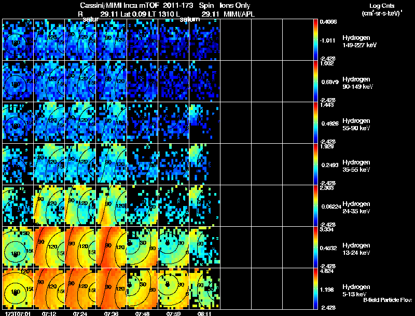The width and height of the screenshot is (415, 316).
Task: Click the 0.4066 color scale maximum
Action: (328, 22)
